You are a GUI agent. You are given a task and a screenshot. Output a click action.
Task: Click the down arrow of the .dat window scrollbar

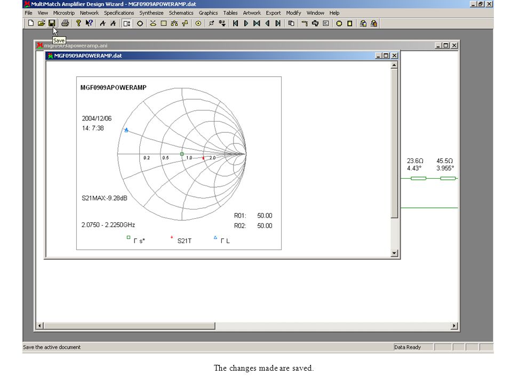coord(394,253)
